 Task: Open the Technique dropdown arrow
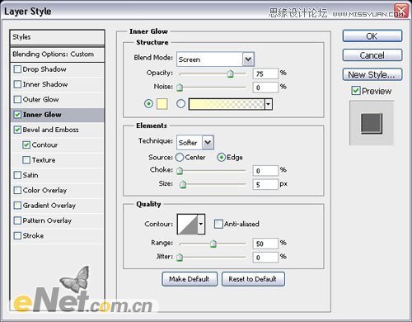coord(208,143)
